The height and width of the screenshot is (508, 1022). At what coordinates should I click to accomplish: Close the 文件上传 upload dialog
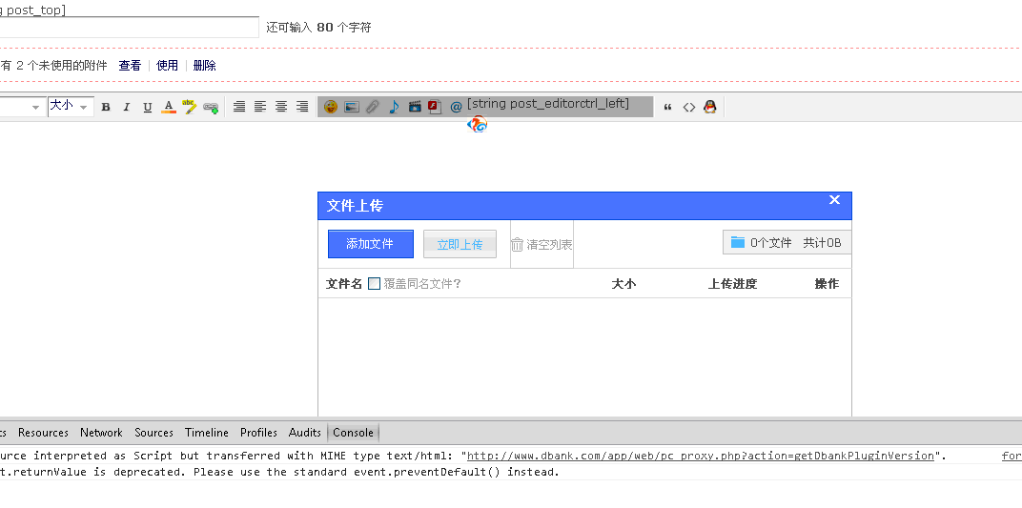[x=834, y=200]
